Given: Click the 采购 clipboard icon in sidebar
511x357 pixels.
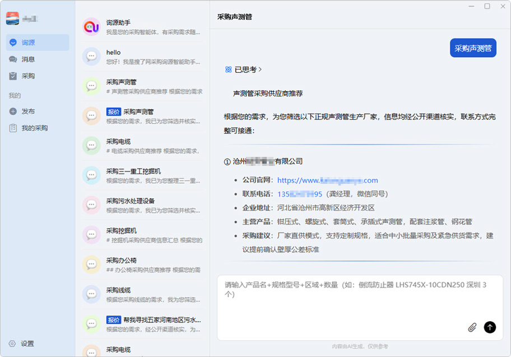Looking at the screenshot, I should coord(13,76).
